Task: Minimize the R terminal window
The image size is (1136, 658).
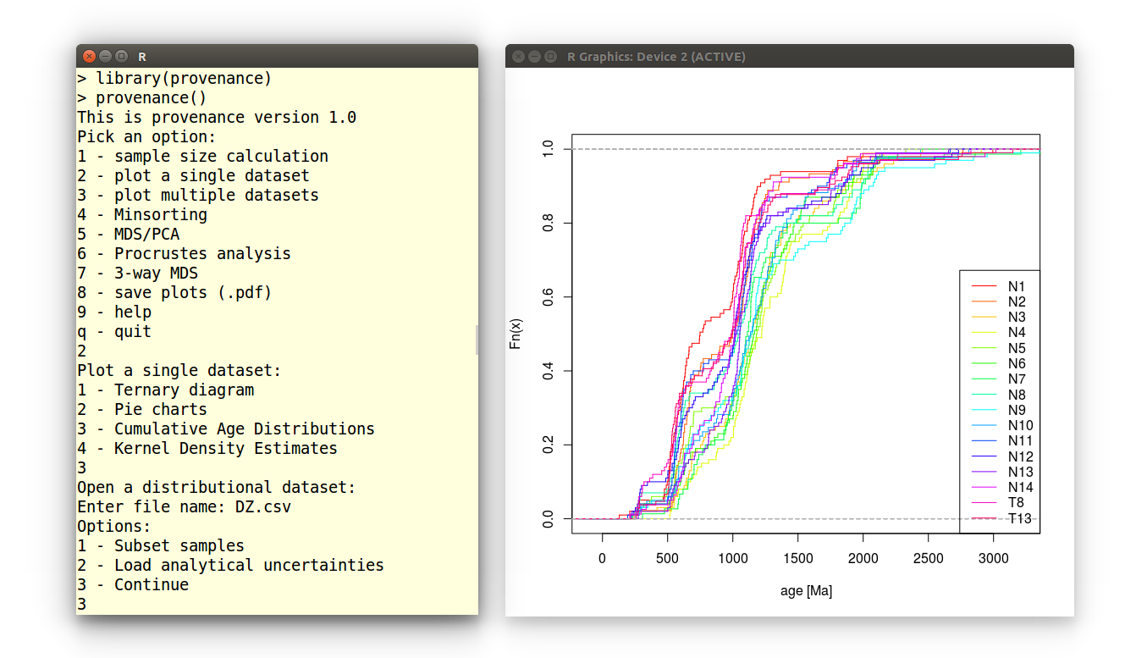Action: pos(106,56)
